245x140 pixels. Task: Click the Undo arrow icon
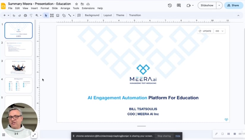point(14,15)
